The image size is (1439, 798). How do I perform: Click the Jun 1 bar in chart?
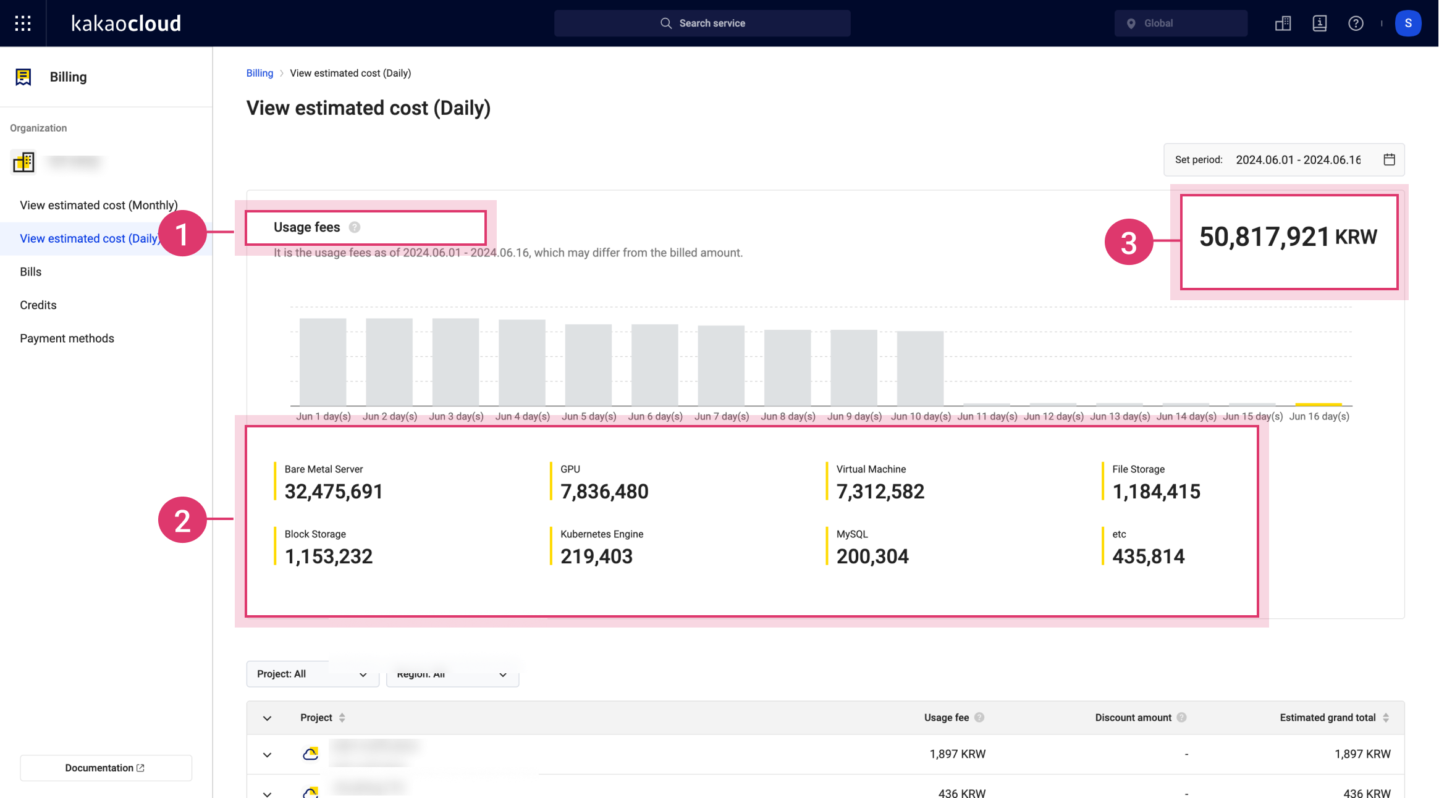coord(323,361)
